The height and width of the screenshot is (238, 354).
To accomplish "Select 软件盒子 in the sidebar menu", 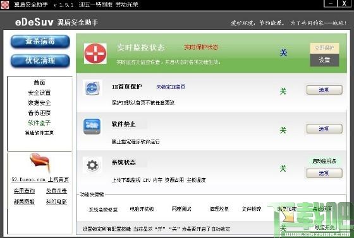I will click(39, 123).
